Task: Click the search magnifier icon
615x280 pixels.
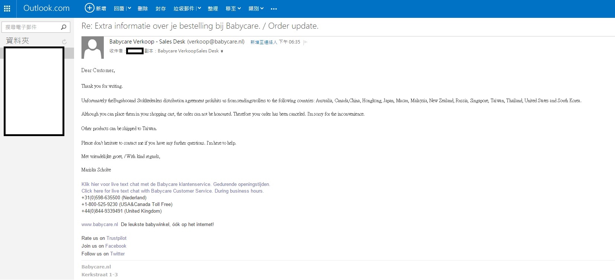Action: tap(64, 27)
